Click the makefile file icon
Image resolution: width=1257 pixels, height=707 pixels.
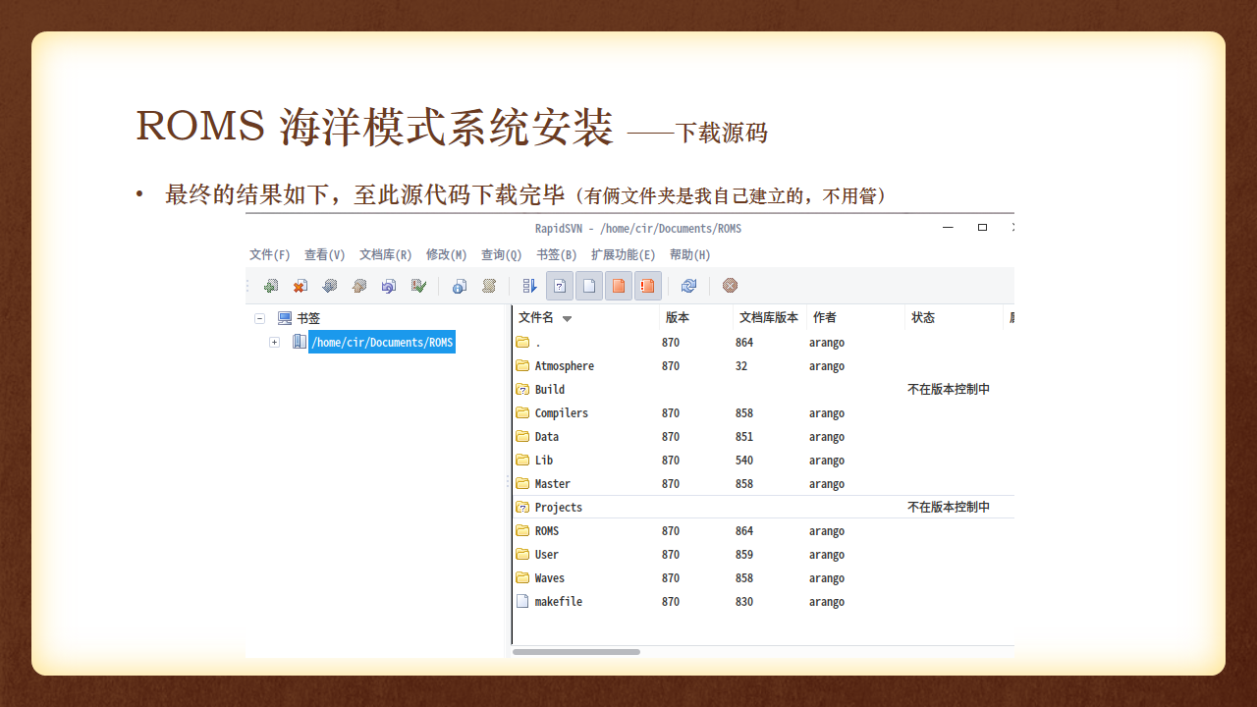(522, 601)
